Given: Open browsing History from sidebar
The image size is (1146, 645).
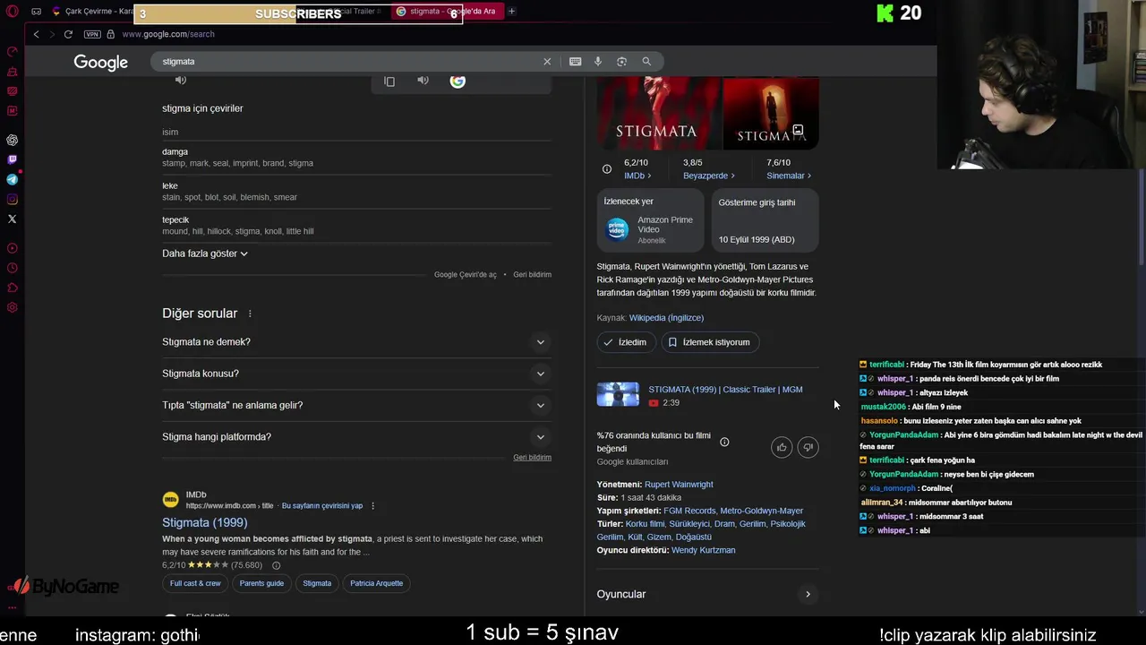Looking at the screenshot, I should (12, 268).
